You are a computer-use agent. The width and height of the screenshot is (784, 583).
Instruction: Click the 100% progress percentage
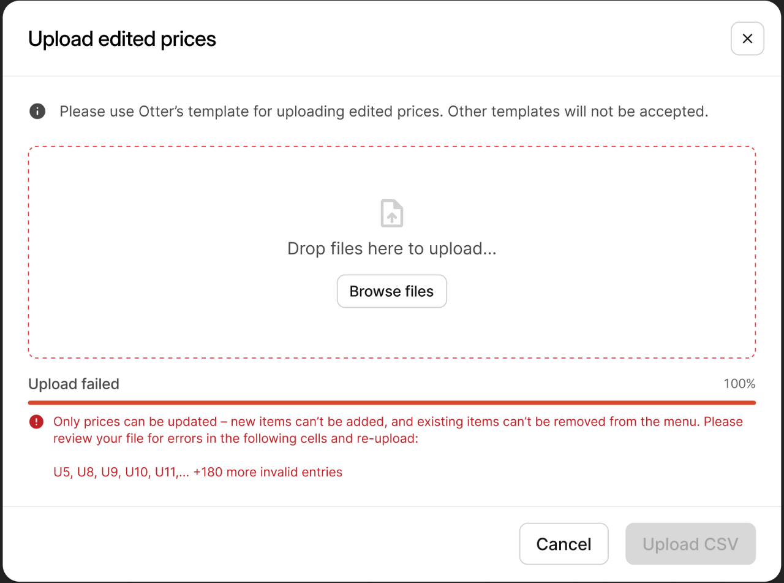[739, 384]
